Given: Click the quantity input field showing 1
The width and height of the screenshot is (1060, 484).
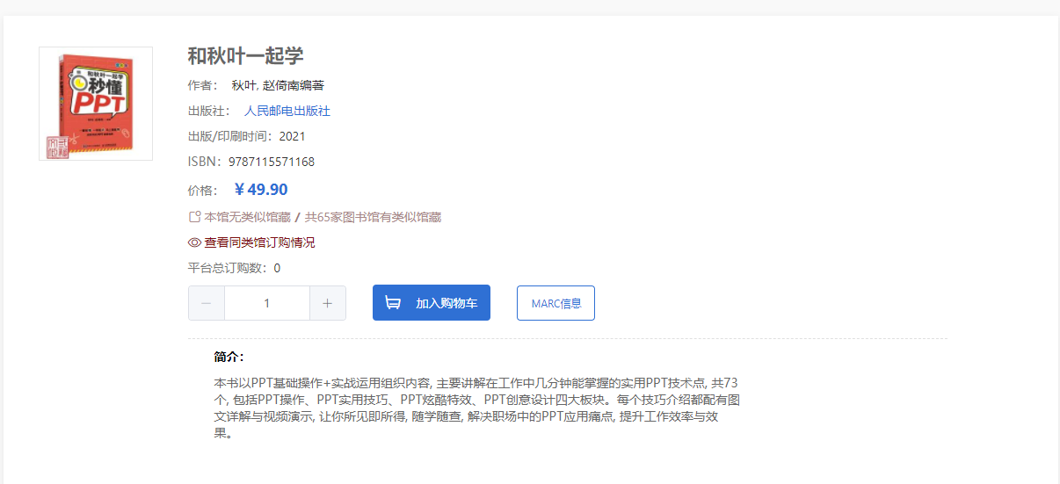Looking at the screenshot, I should (267, 303).
